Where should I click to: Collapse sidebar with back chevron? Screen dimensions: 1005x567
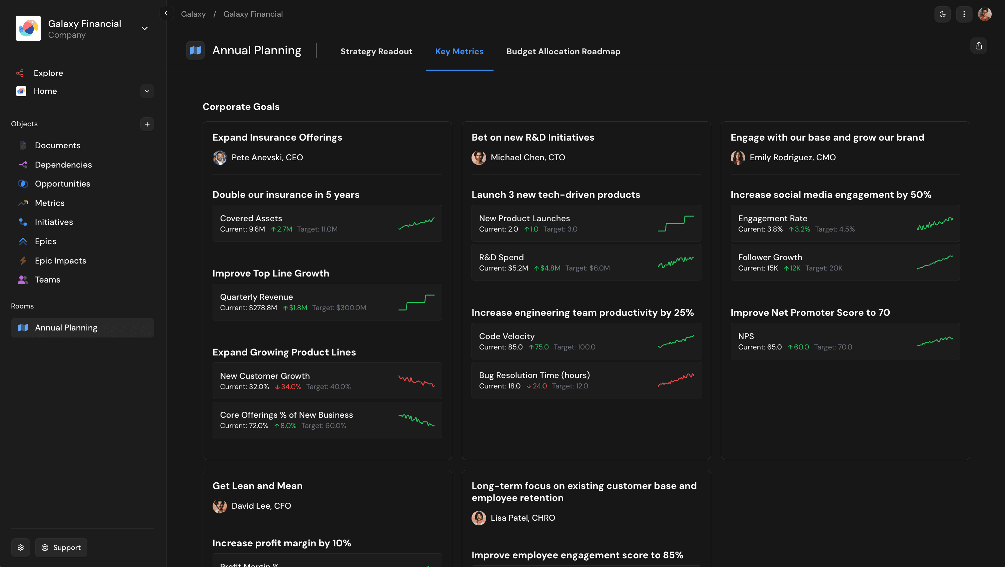166,13
